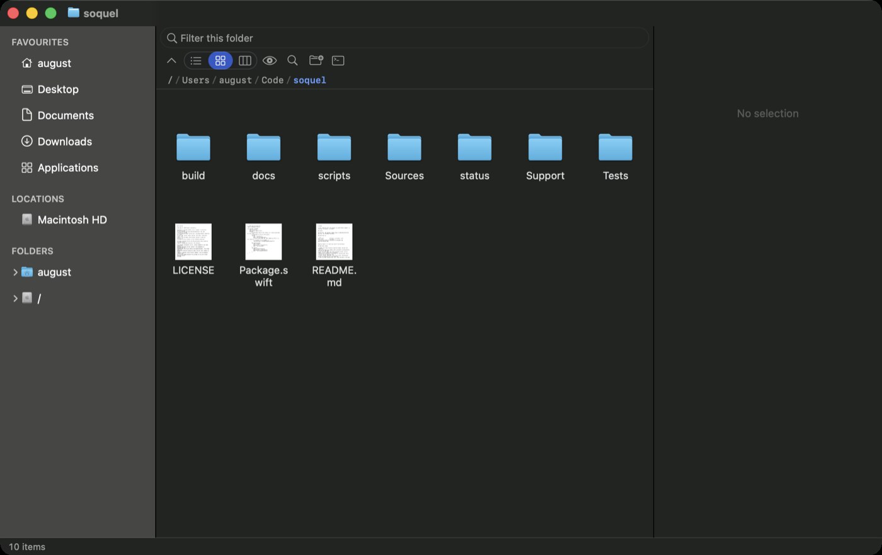Go up to the parent folder
Viewport: 882px width, 555px height.
pos(171,60)
